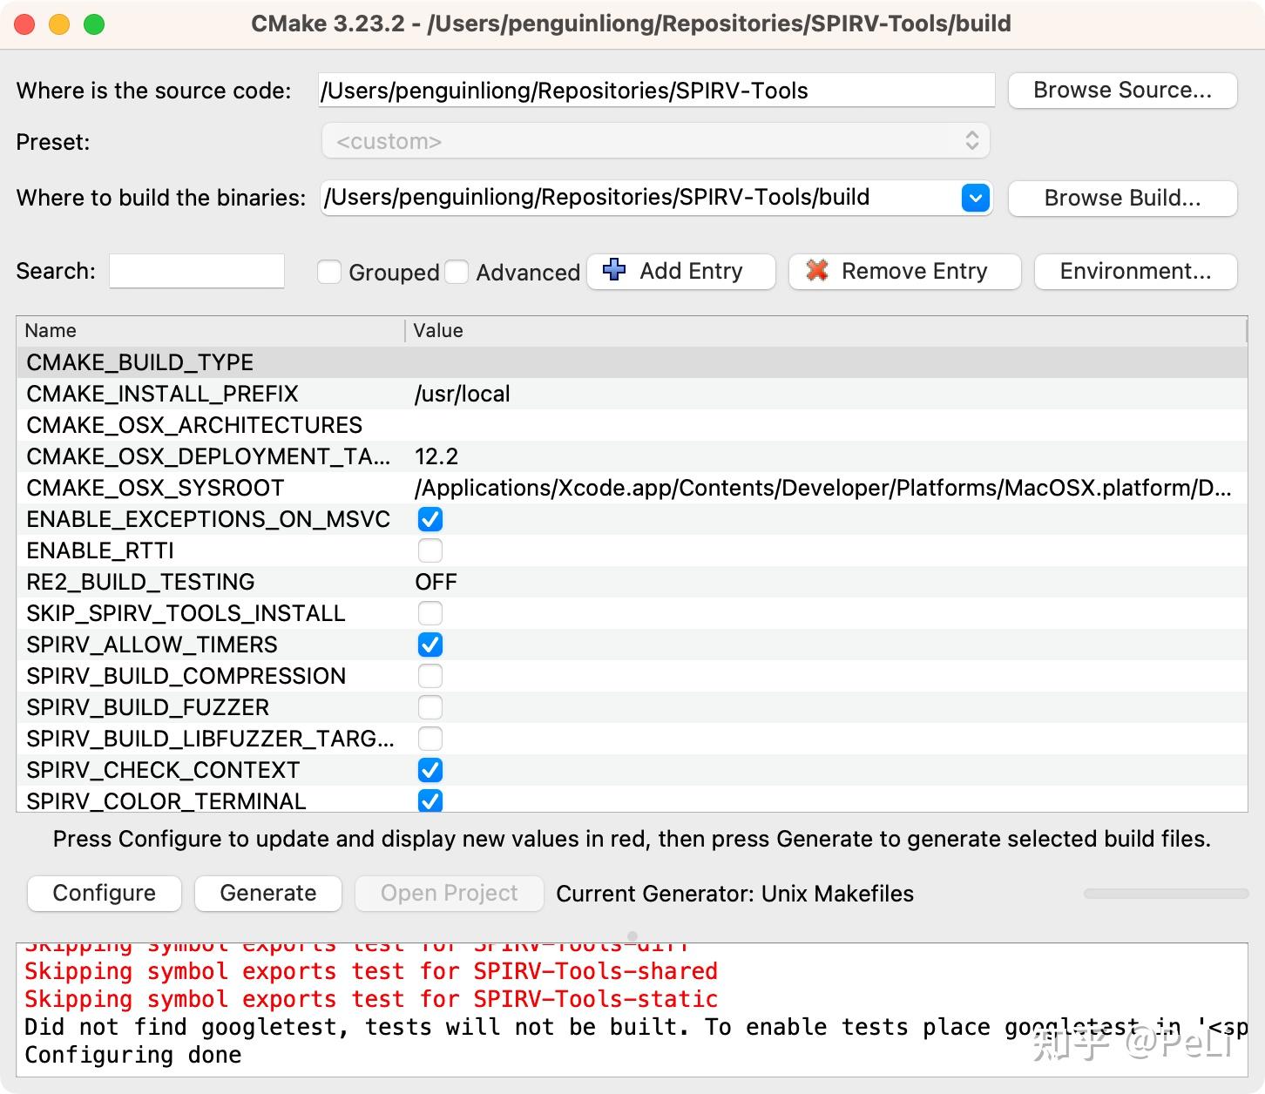
Task: Click the blue plus Add Entry icon
Action: pos(614,270)
